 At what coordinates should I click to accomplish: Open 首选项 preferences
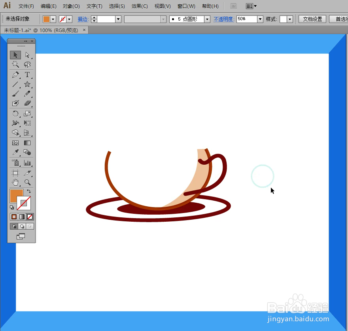tap(339, 19)
